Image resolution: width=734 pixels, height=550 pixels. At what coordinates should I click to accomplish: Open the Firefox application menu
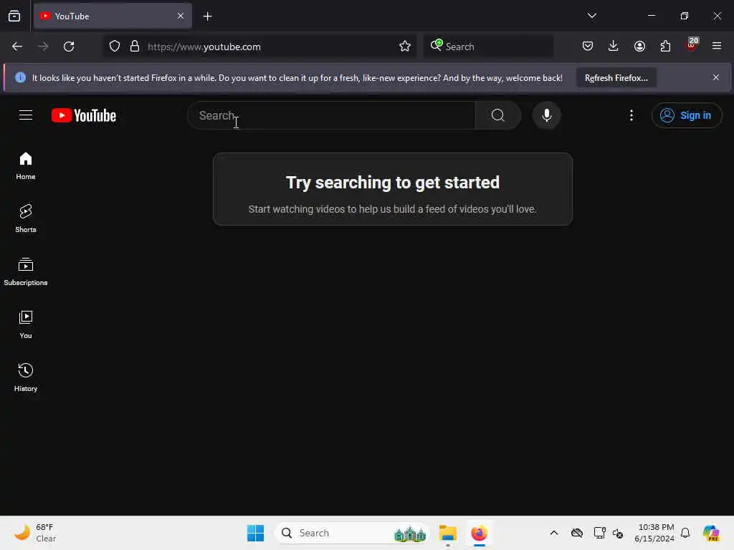(x=717, y=46)
